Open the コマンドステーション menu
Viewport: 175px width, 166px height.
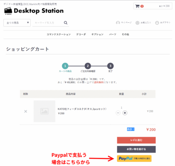coord(59,35)
